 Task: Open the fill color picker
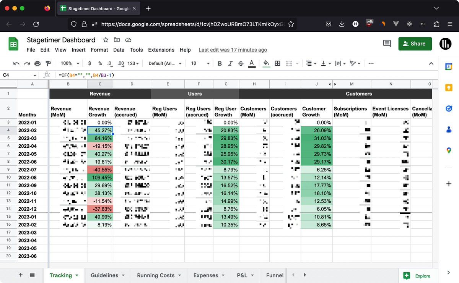point(266,63)
